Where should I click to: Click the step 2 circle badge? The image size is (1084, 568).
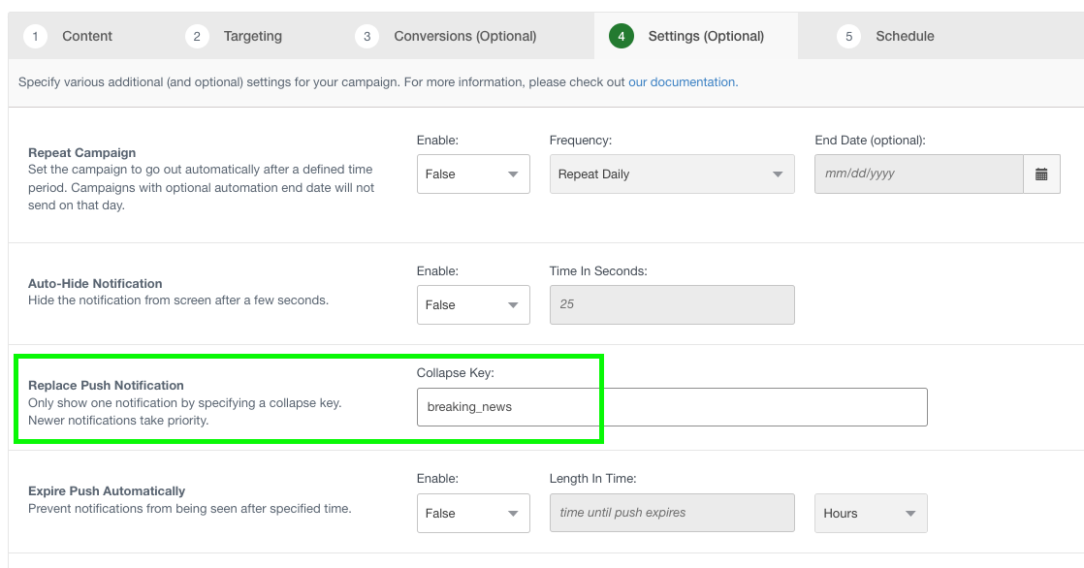pos(197,37)
